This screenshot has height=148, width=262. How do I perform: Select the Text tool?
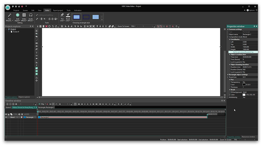coord(37,53)
